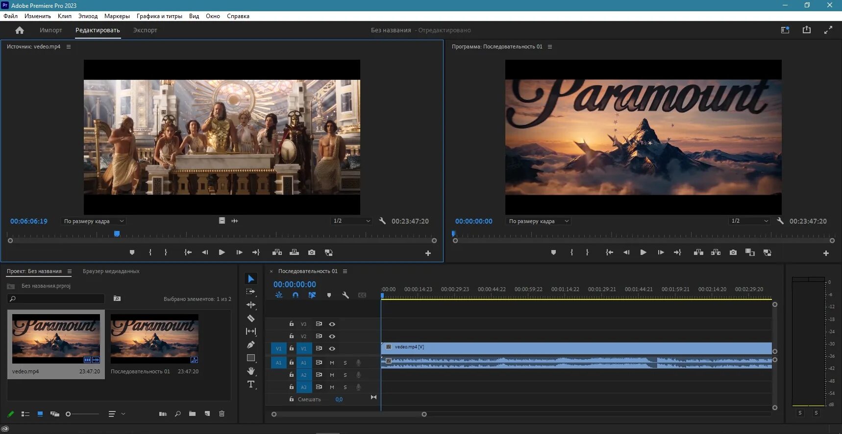Toggle linked selection in timeline
Screen dimensions: 842x434
coord(312,295)
